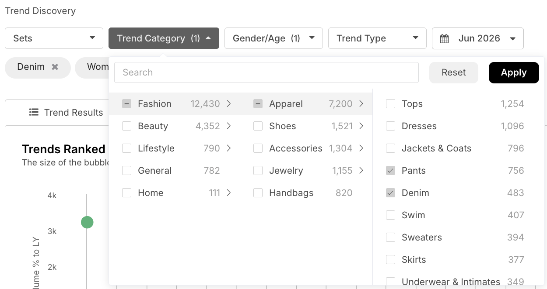Click the category Search field
Image resolution: width=547 pixels, height=289 pixels.
(x=266, y=72)
